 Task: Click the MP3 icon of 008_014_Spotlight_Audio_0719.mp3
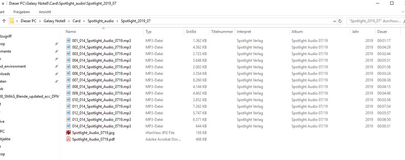(x=68, y=87)
